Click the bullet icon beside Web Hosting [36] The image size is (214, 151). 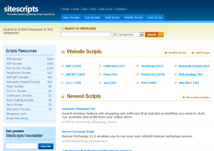(176, 74)
